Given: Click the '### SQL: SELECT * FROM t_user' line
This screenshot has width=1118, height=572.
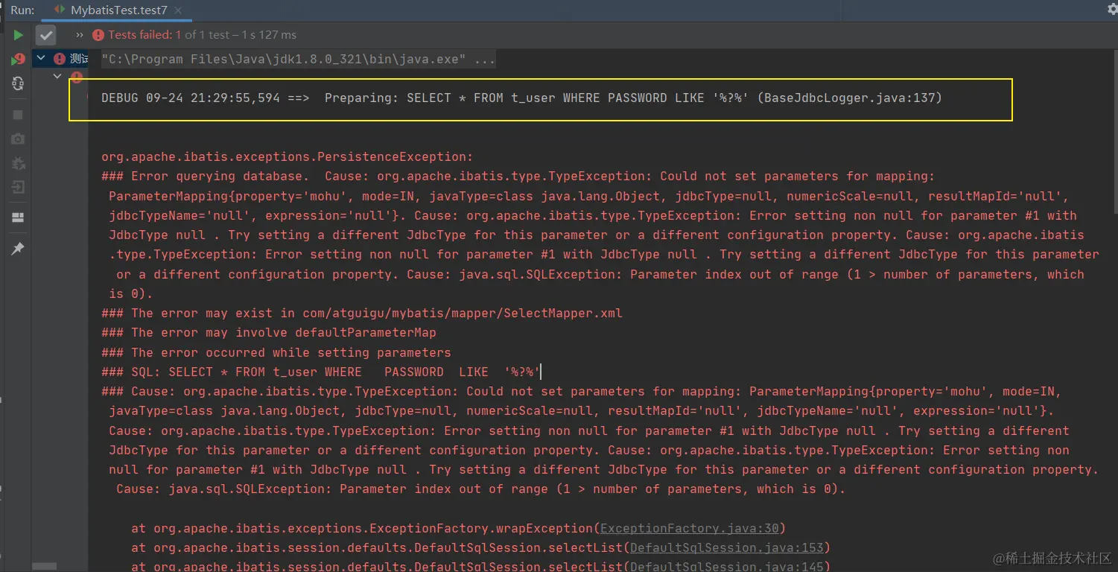Looking at the screenshot, I should pyautogui.click(x=321, y=372).
